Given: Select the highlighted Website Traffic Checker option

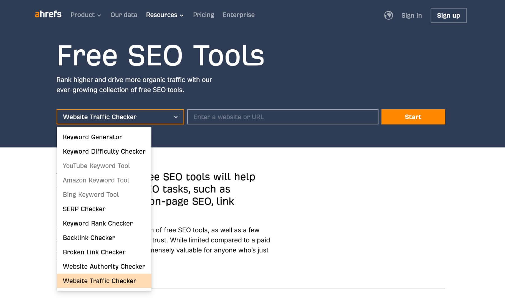Looking at the screenshot, I should pyautogui.click(x=99, y=281).
